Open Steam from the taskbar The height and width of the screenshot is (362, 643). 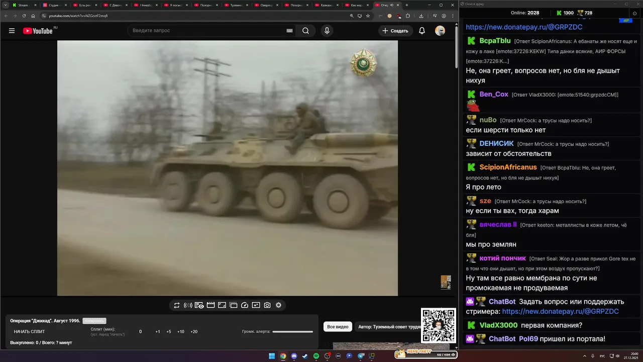pyautogui.click(x=305, y=356)
